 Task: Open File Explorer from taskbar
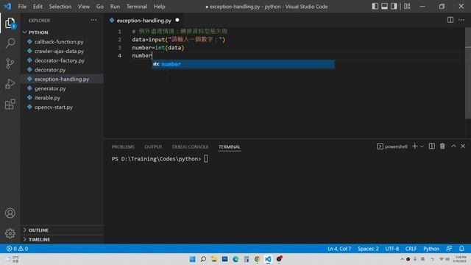pyautogui.click(x=214, y=259)
